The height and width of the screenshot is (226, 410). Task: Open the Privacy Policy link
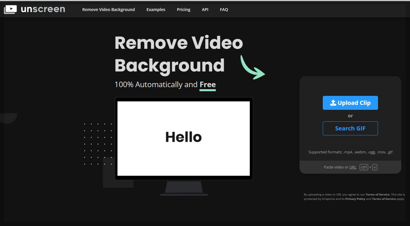point(355,199)
